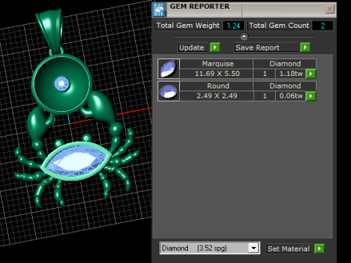Viewport: 351px width, 263px height.
Task: Click the '0.06tw' weight value
Action: 291,96
